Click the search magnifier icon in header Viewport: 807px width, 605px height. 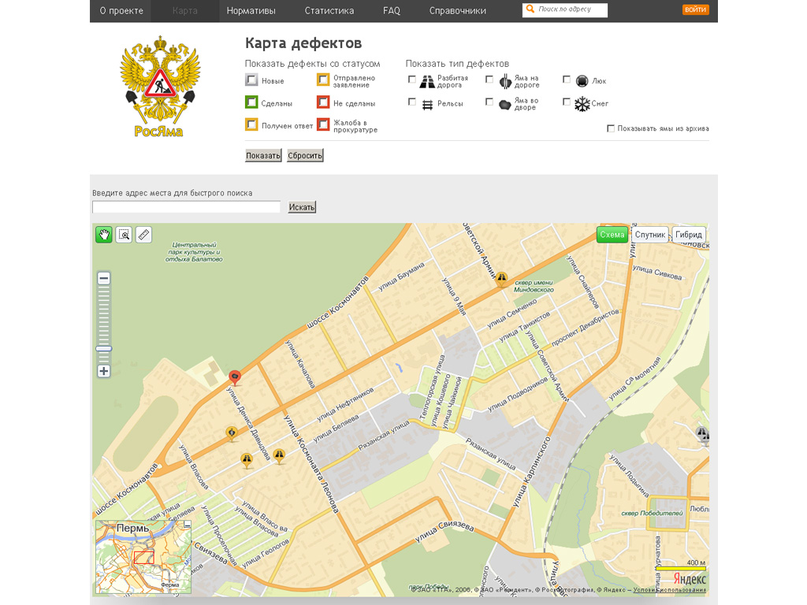[530, 9]
